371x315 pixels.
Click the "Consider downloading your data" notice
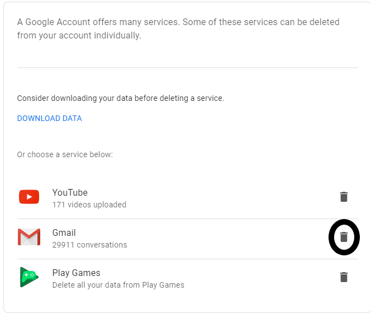click(121, 98)
